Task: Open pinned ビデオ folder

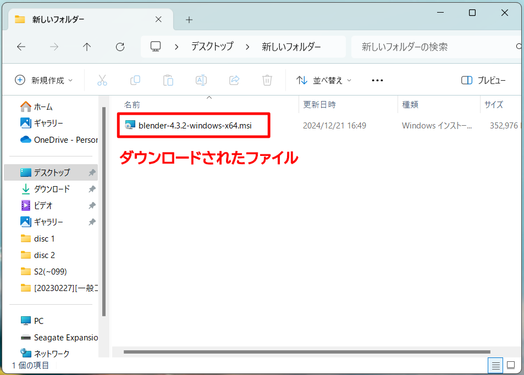Action: 51,205
